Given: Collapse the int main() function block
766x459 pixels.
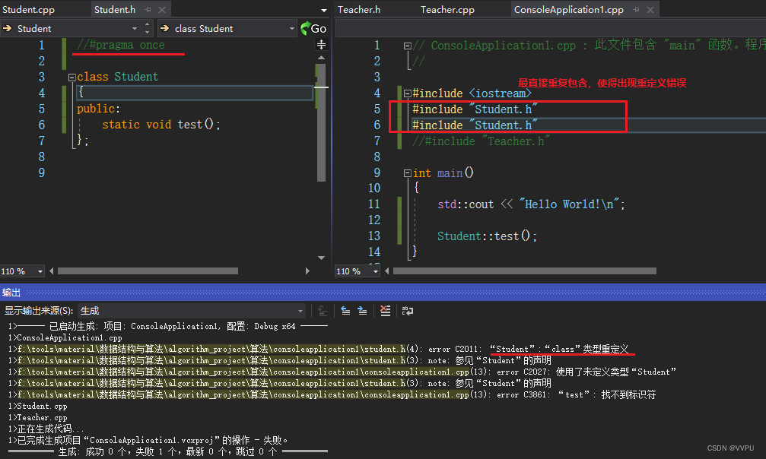Looking at the screenshot, I should (408, 173).
